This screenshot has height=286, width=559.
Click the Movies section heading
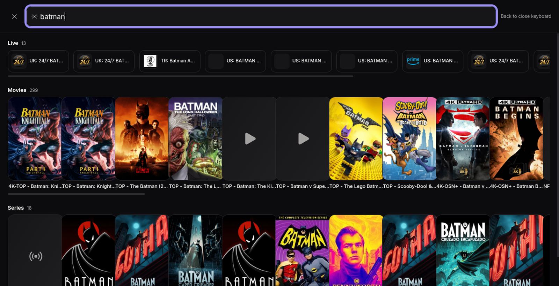17,90
